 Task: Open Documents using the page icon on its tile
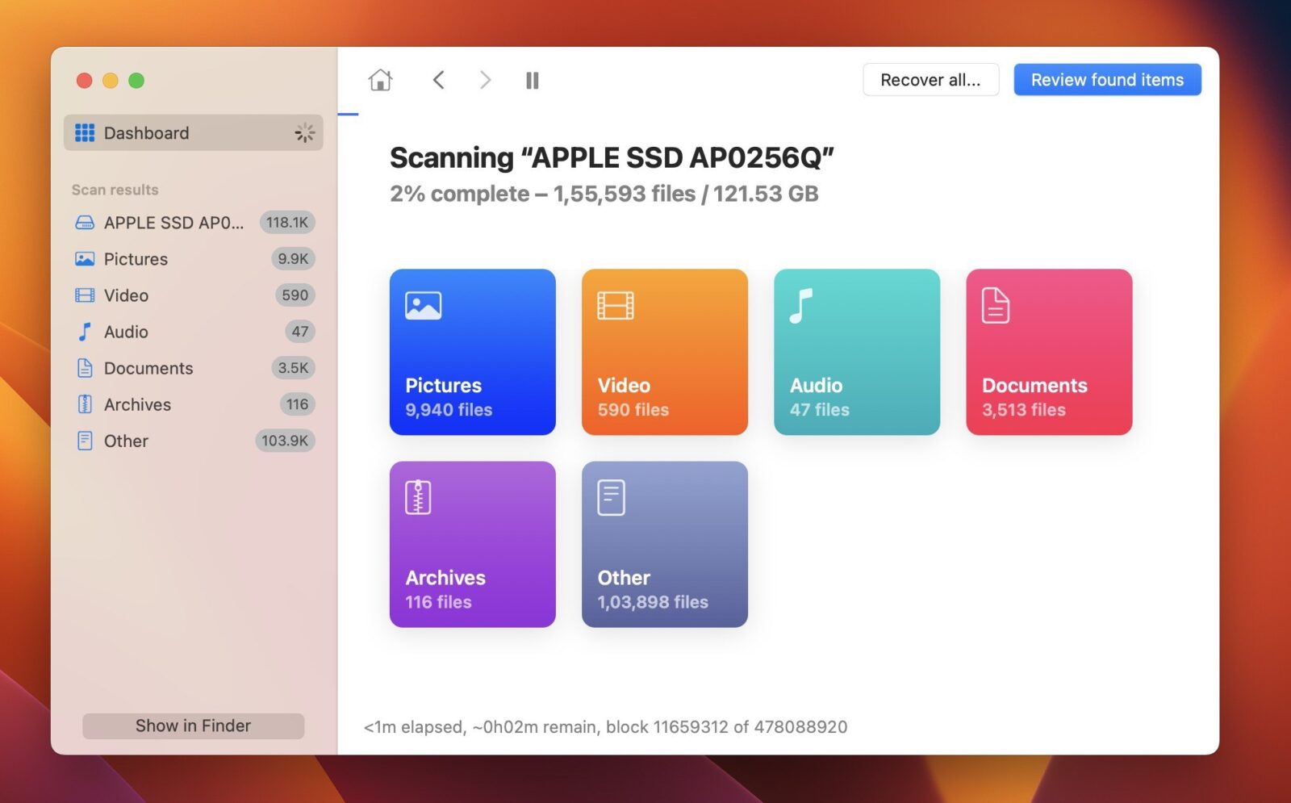click(x=994, y=305)
